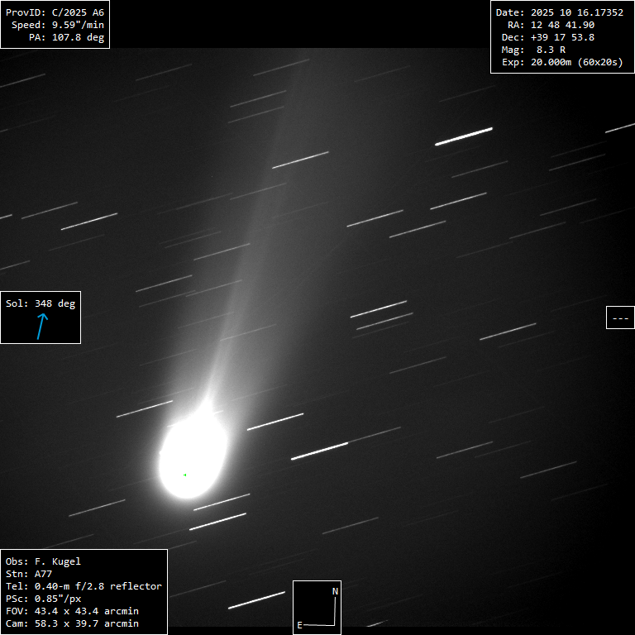The image size is (635, 635).
Task: Click the FOV 43.4 x 43.4 arcmin line
Action: 72,611
